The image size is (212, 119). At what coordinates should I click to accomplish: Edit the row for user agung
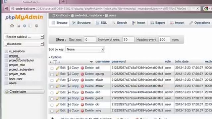pos(61,74)
